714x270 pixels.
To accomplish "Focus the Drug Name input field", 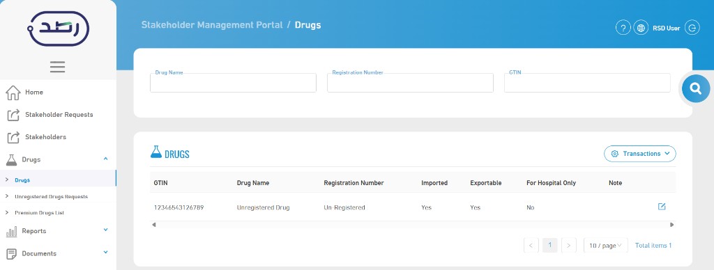I will (x=233, y=83).
